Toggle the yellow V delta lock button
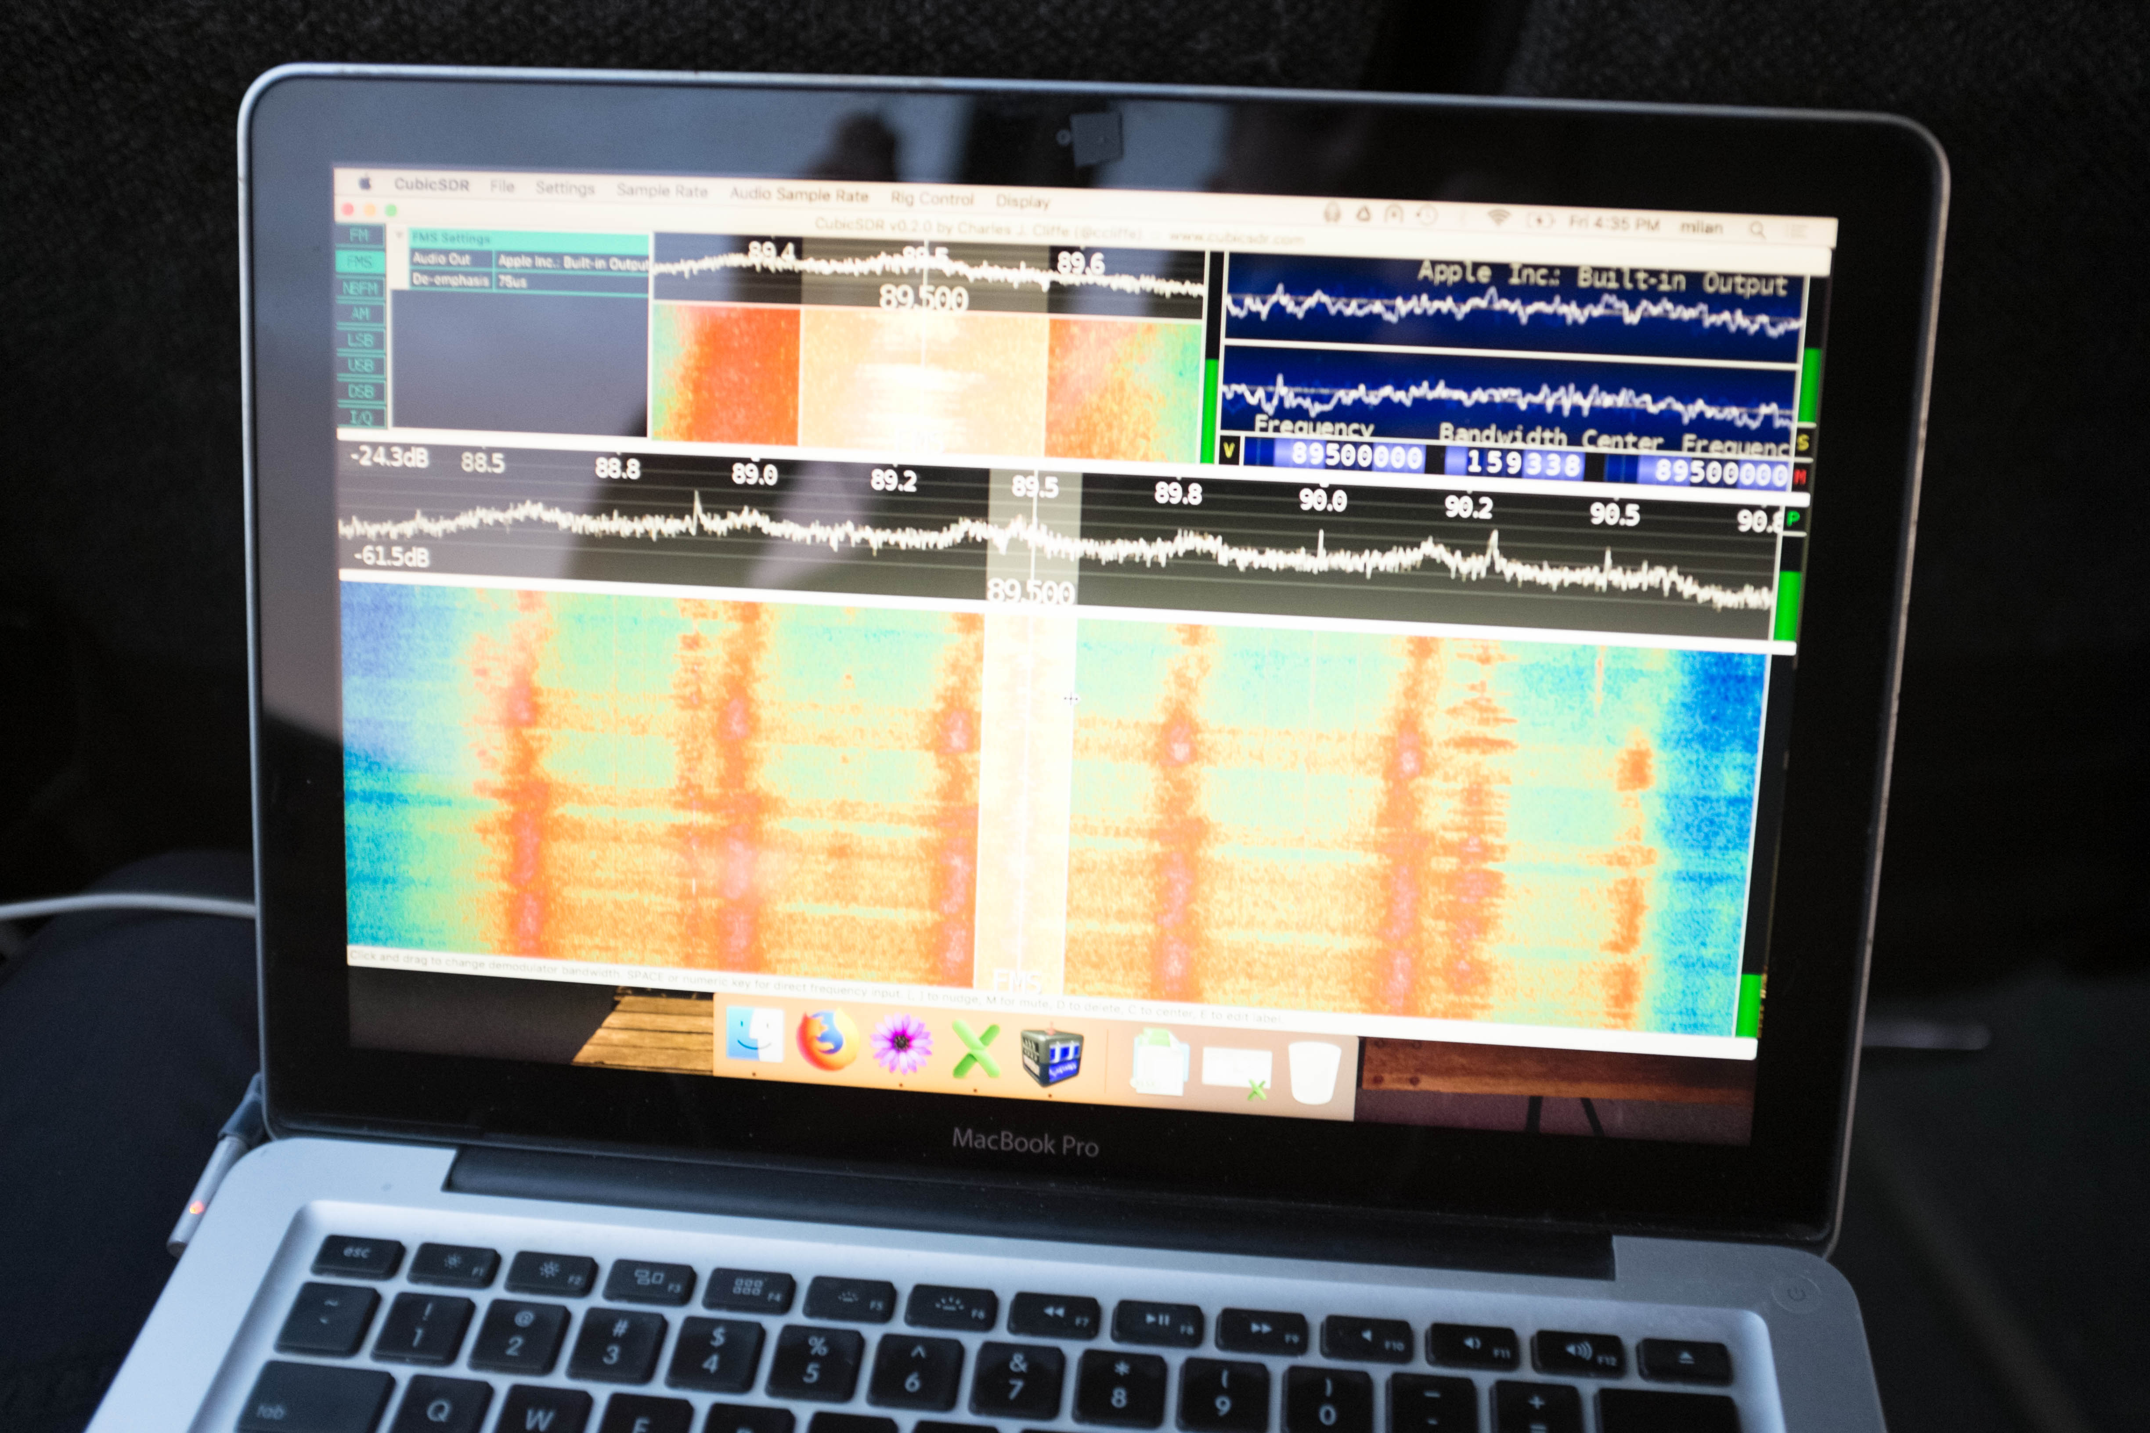 pos(1230,450)
